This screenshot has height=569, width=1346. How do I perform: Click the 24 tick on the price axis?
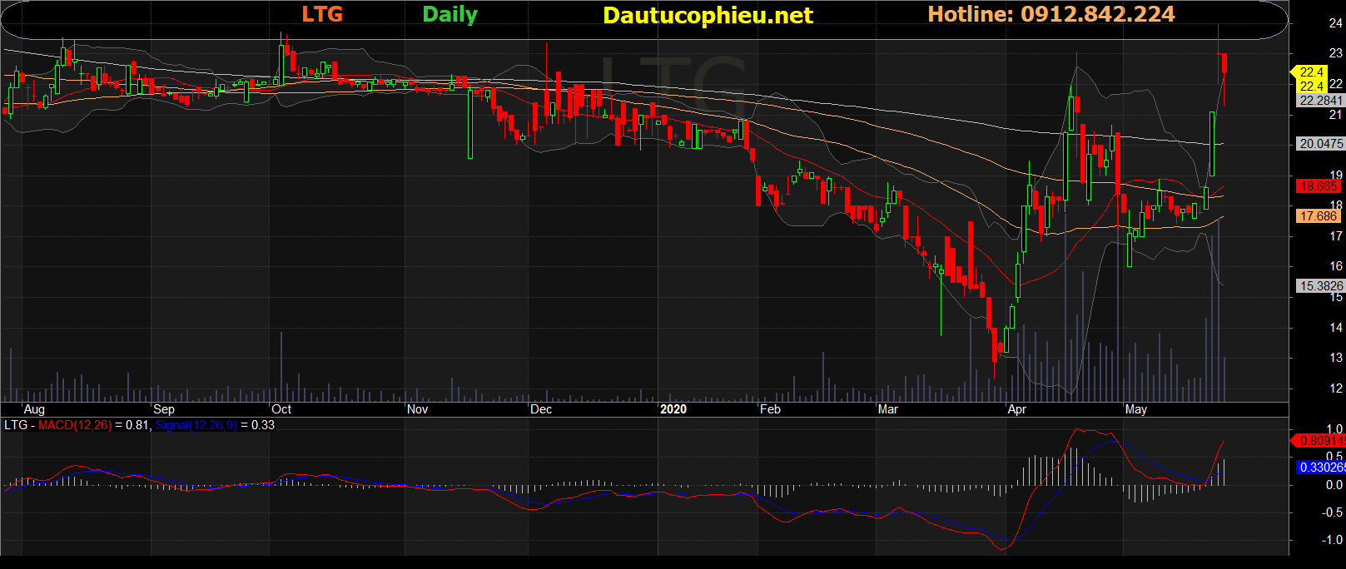tap(1335, 23)
